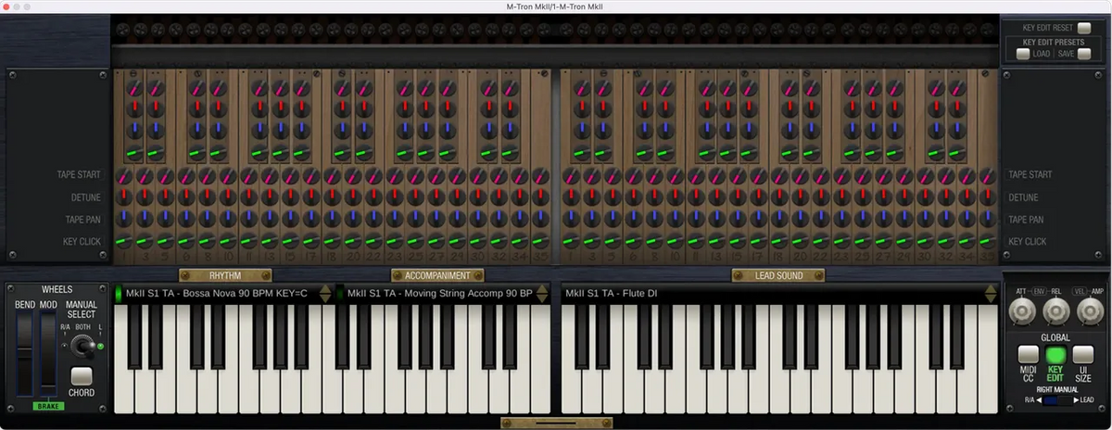
Task: Click the Chord button
Action: (82, 376)
